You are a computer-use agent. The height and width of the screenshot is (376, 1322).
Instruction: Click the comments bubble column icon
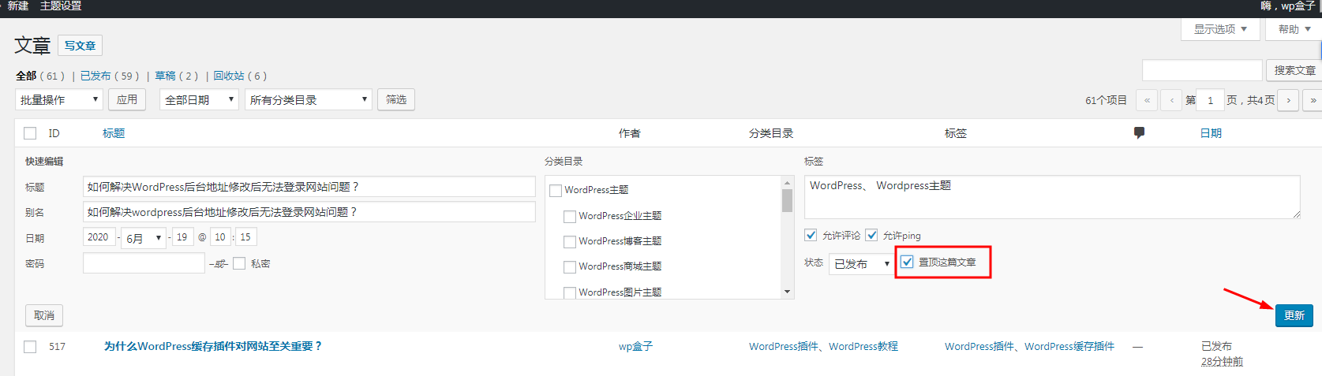[1139, 133]
